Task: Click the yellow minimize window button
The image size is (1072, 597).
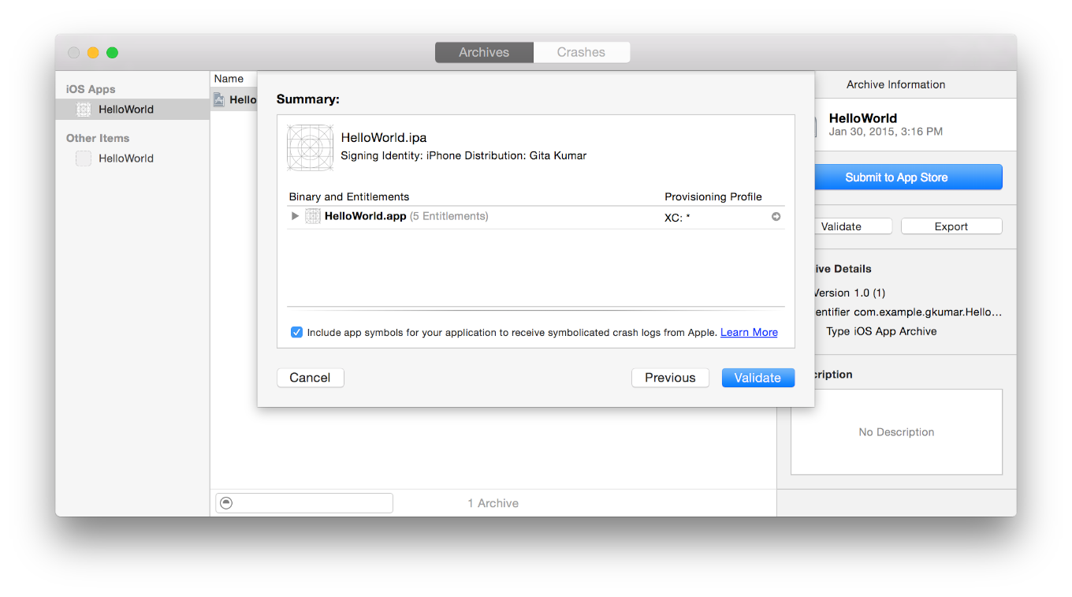Action: point(93,53)
